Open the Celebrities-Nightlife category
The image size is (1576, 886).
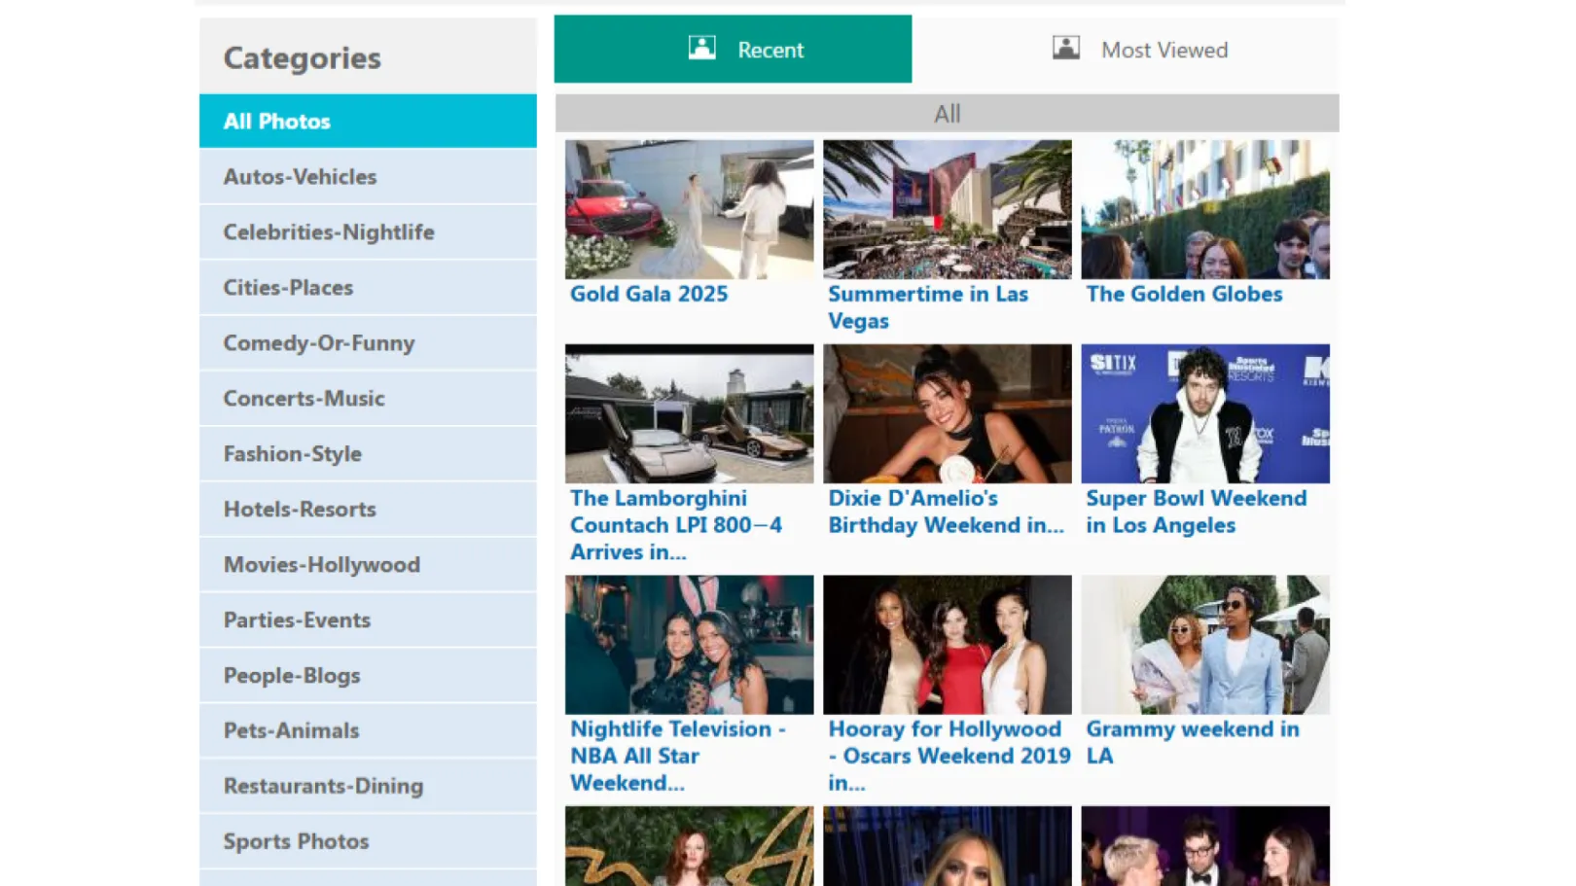tap(368, 232)
